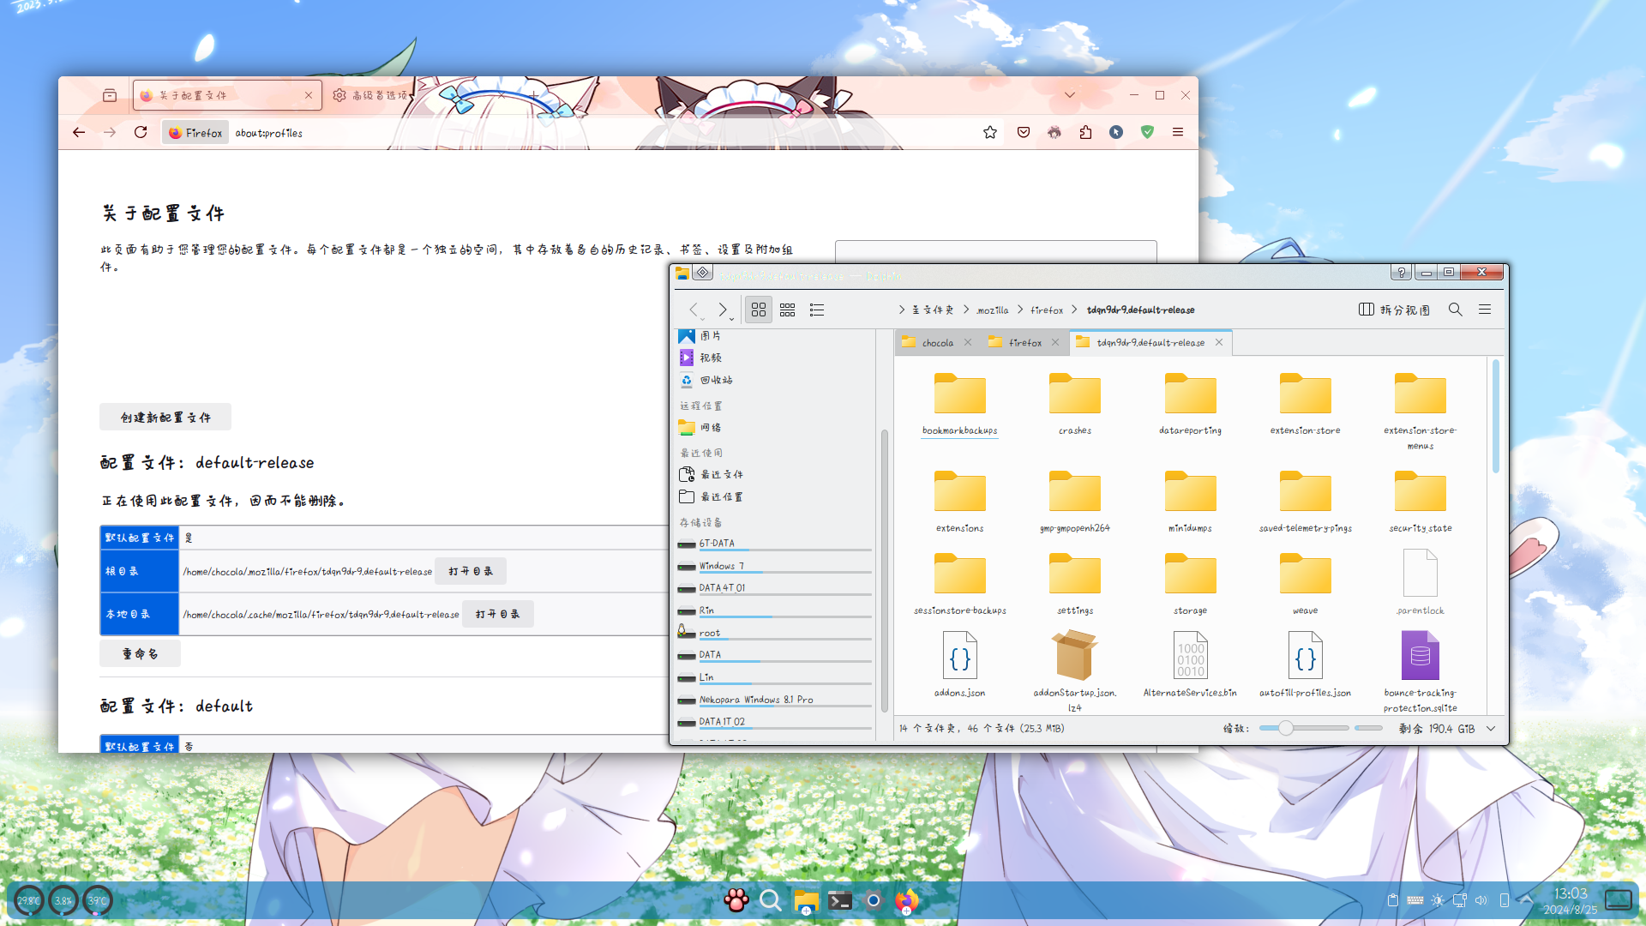This screenshot has height=926, width=1646.
Task: Go forward in Dolphin file manager
Action: [723, 310]
